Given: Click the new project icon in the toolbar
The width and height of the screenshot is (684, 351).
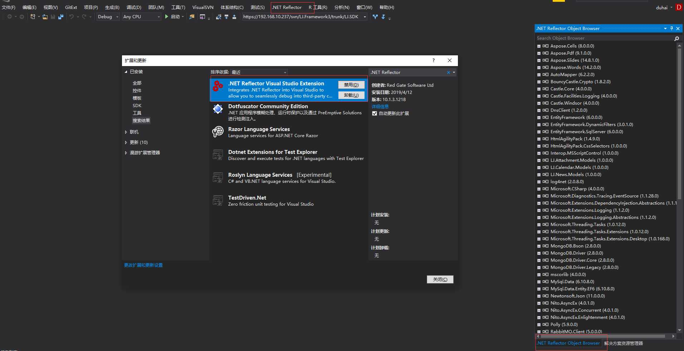Looking at the screenshot, I should (x=33, y=17).
